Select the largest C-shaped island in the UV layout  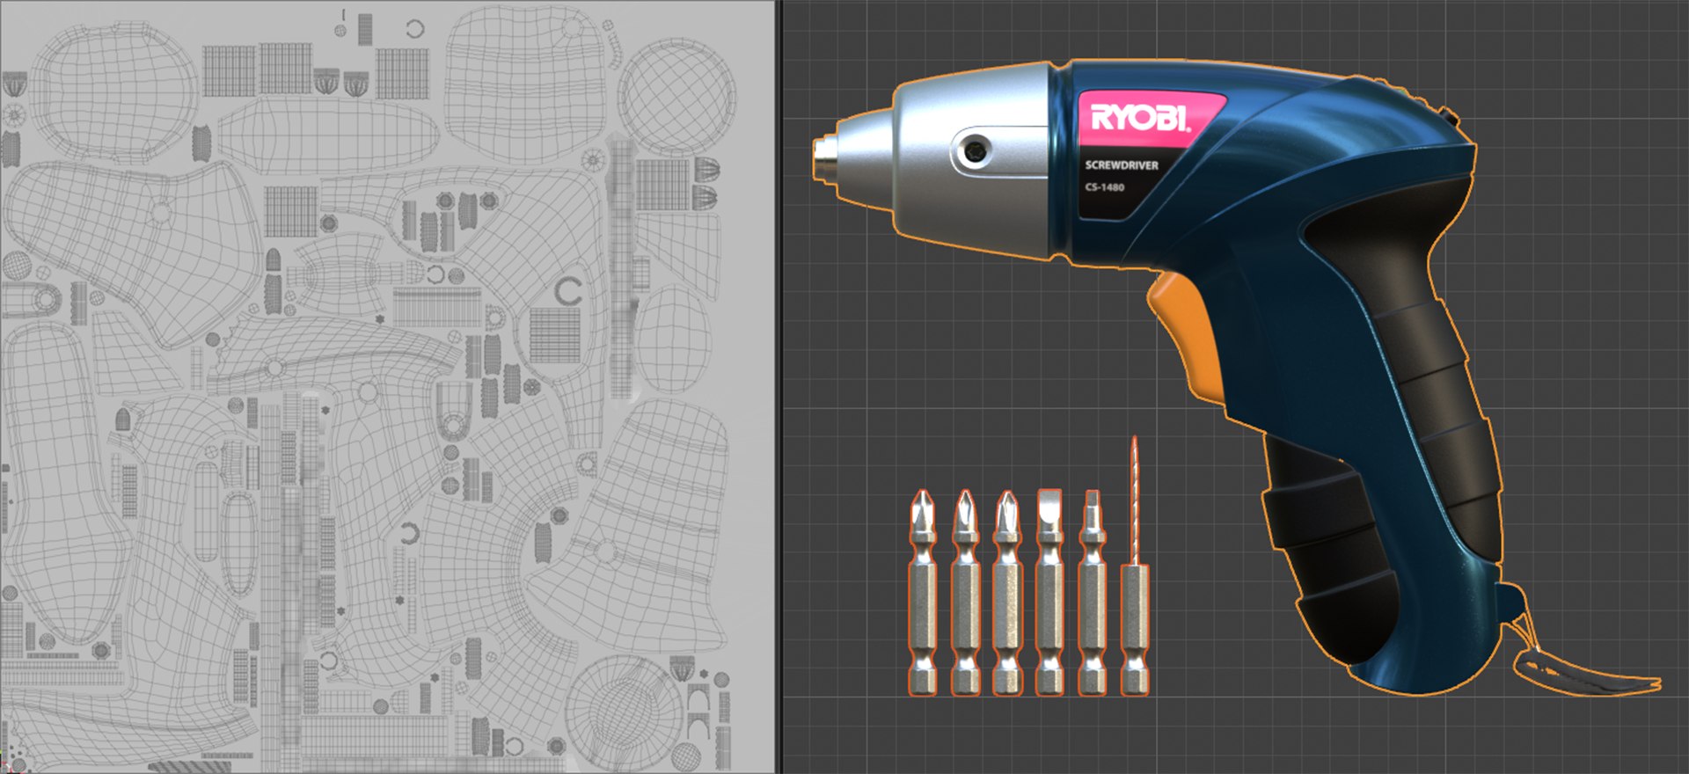568,291
